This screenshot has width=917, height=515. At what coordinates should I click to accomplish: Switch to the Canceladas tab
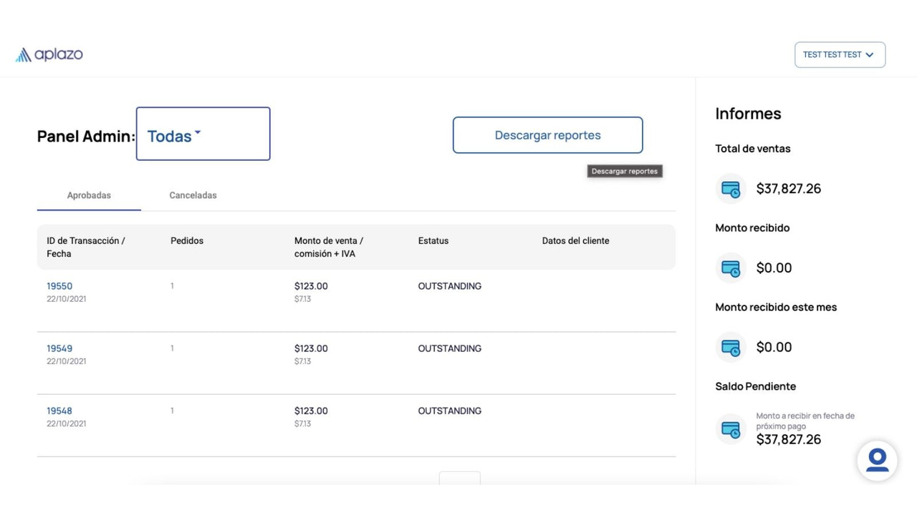pos(193,195)
